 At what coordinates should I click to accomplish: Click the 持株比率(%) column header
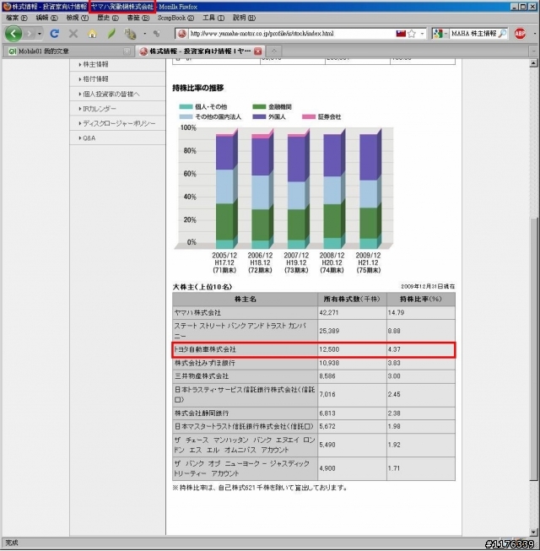[421, 300]
